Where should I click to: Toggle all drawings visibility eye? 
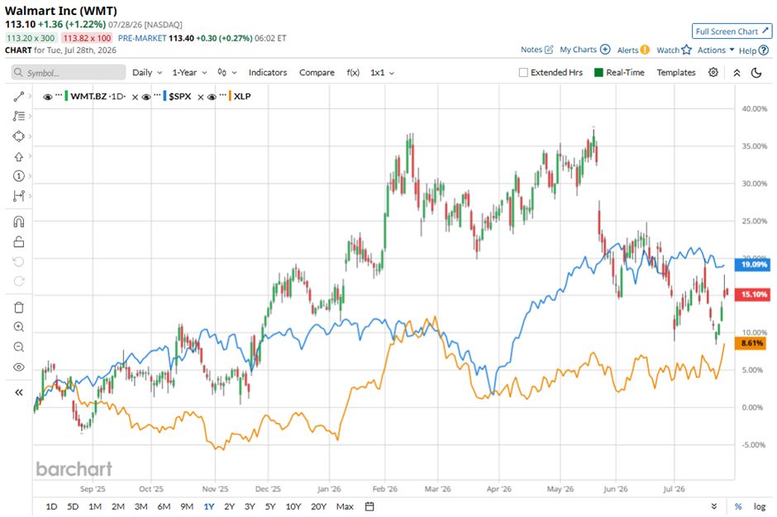(x=19, y=367)
